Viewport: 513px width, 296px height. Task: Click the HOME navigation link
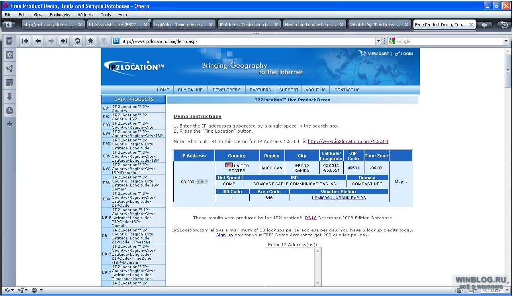point(163,90)
